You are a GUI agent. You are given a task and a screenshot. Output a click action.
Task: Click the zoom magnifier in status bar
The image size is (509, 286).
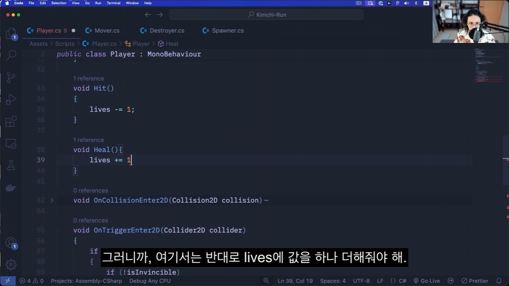pos(266,281)
